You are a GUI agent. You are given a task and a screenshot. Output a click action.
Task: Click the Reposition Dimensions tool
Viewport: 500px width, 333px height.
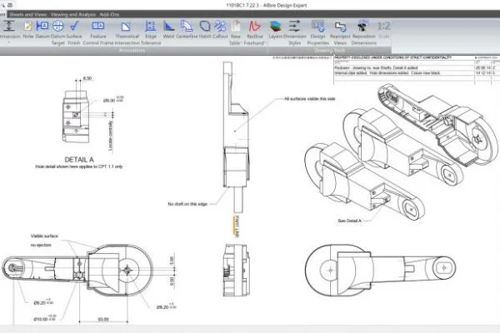point(364,32)
